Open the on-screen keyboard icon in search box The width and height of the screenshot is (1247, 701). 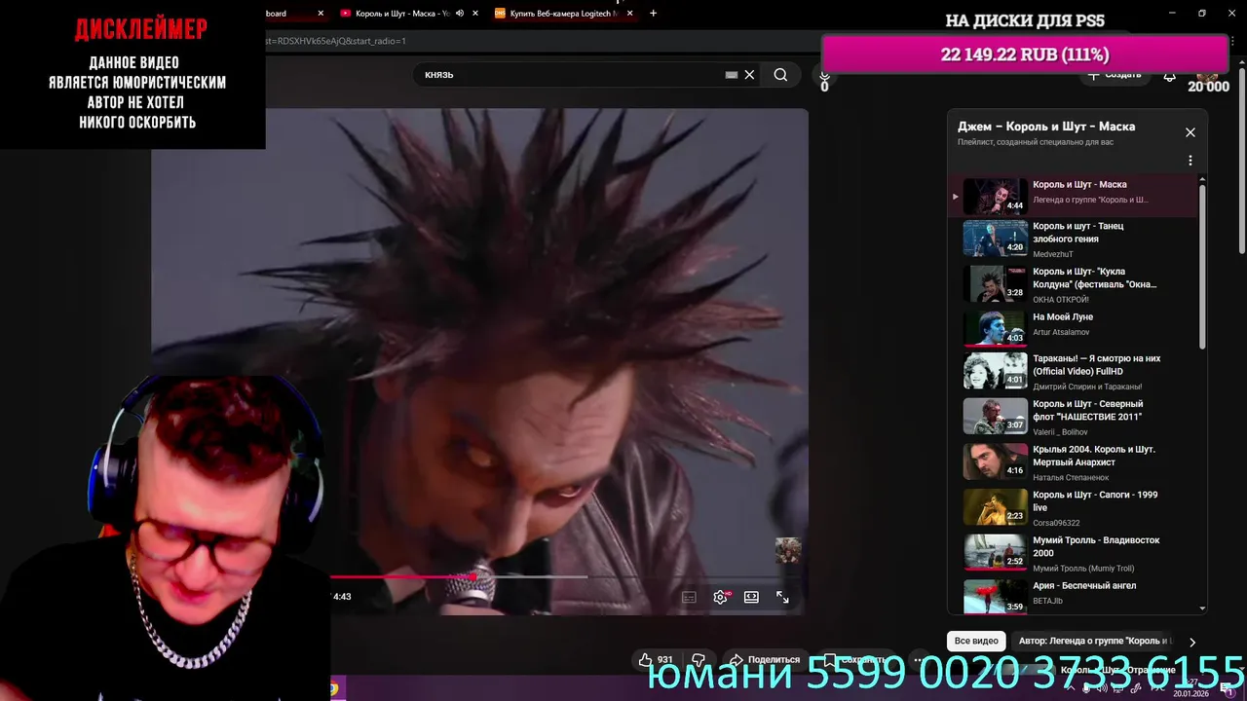pos(732,75)
